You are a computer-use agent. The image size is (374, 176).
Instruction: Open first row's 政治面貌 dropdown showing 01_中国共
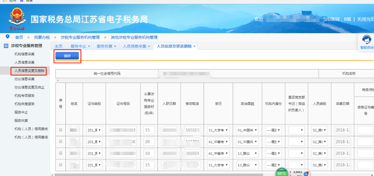[x=247, y=130]
